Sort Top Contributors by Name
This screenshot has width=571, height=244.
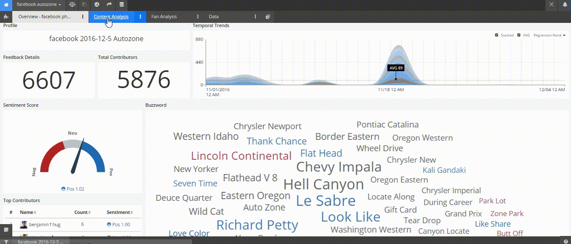[x=28, y=212]
